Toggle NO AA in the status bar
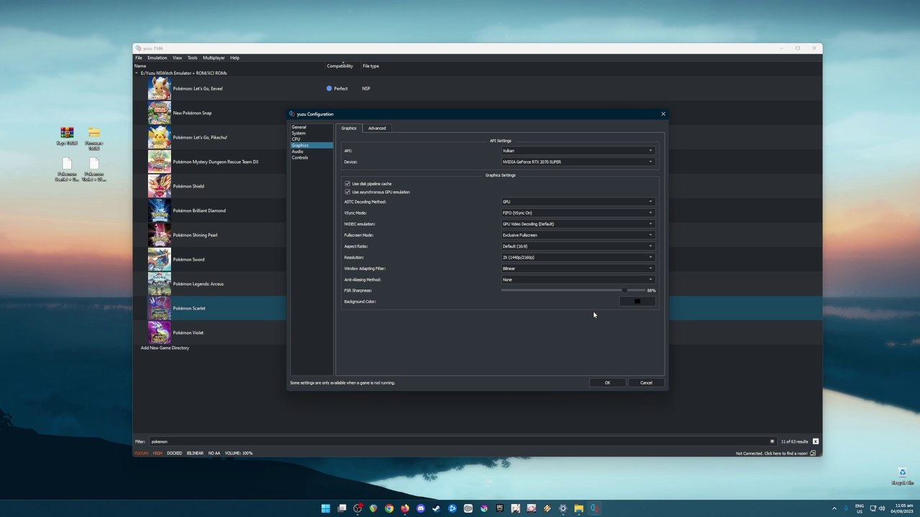 coord(214,453)
